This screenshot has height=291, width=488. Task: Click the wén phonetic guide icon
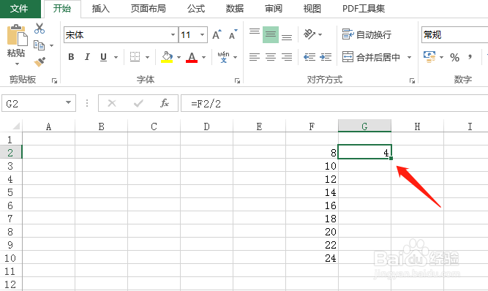point(223,57)
